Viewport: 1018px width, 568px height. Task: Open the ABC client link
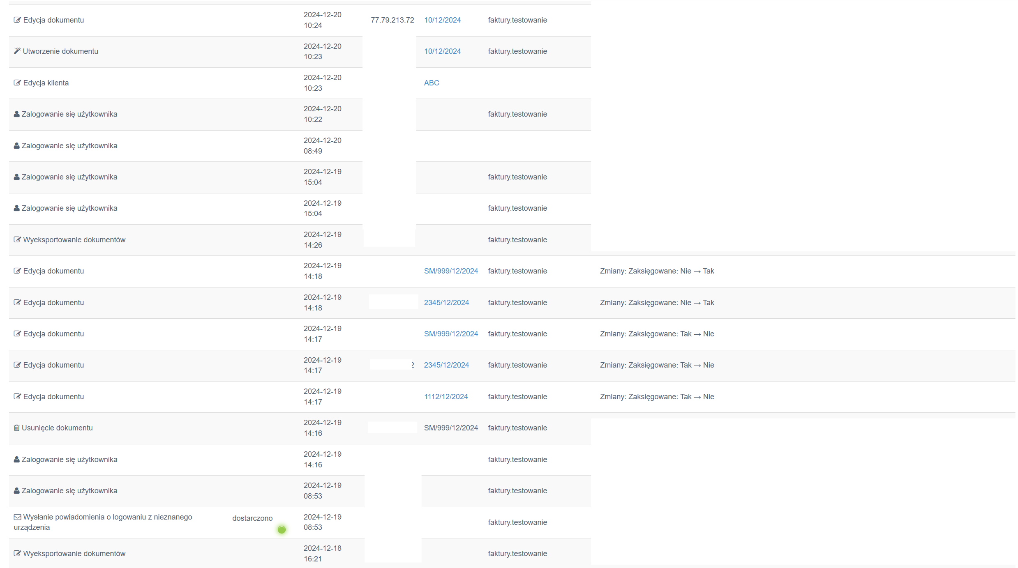click(432, 83)
